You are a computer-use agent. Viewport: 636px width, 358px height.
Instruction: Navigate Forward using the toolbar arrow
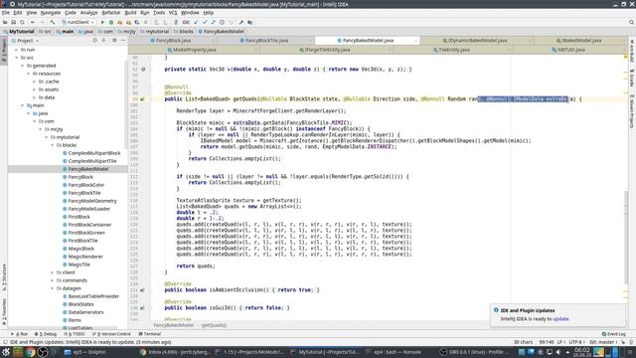click(x=42, y=22)
